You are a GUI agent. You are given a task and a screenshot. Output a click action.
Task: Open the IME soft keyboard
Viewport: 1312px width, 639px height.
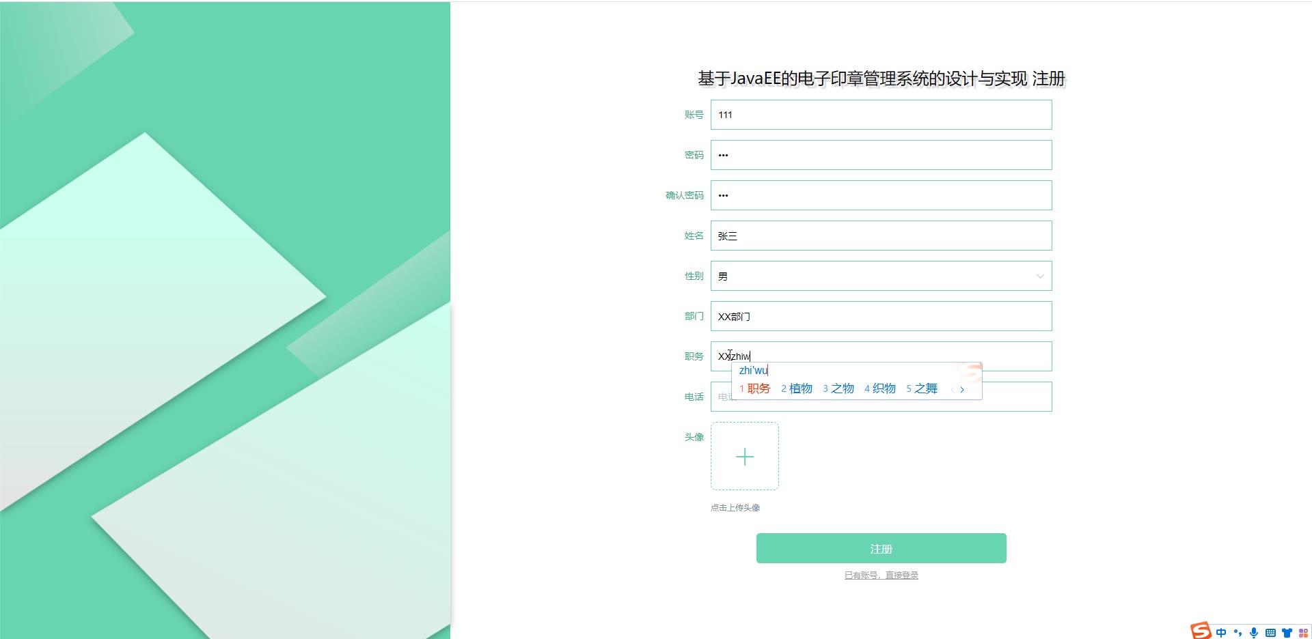point(1270,633)
